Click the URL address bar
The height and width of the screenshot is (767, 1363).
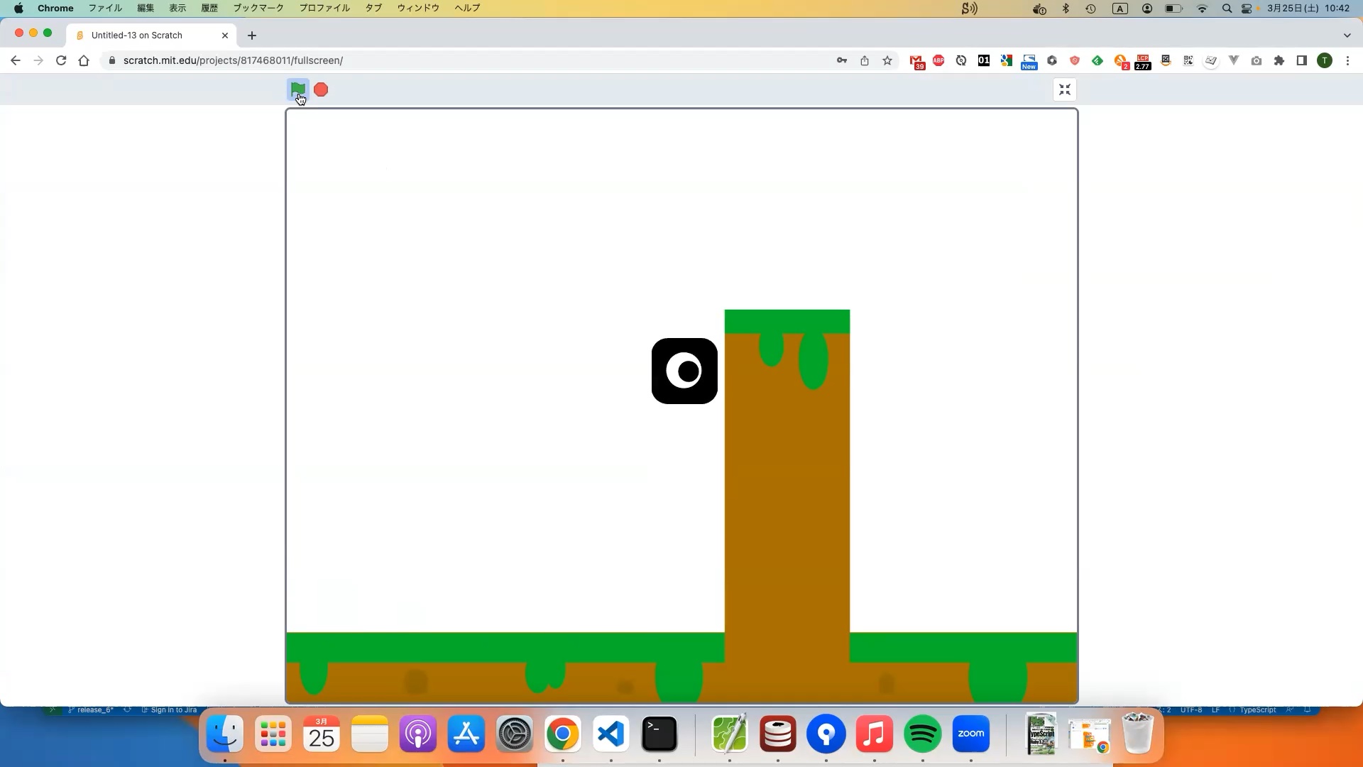pos(469,60)
